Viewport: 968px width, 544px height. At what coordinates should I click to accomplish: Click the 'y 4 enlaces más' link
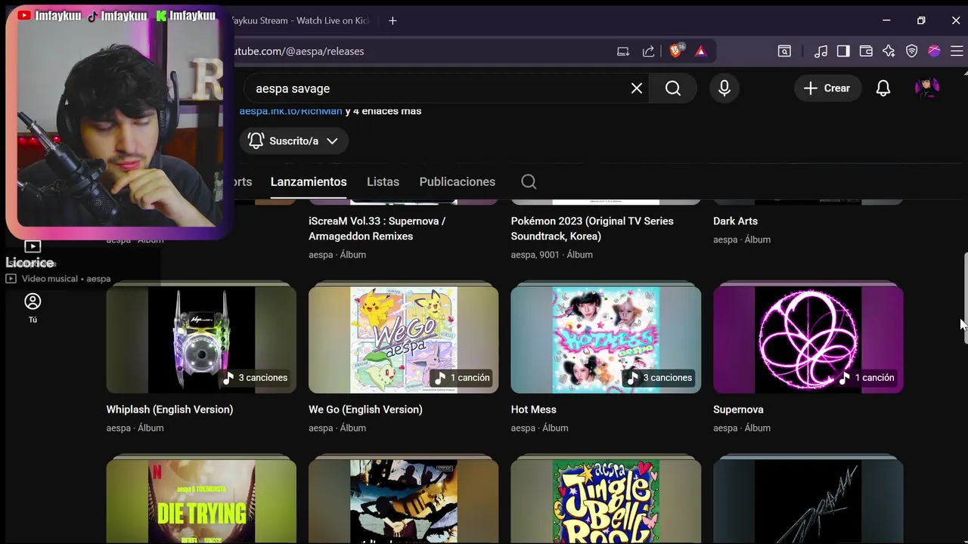pyautogui.click(x=383, y=111)
